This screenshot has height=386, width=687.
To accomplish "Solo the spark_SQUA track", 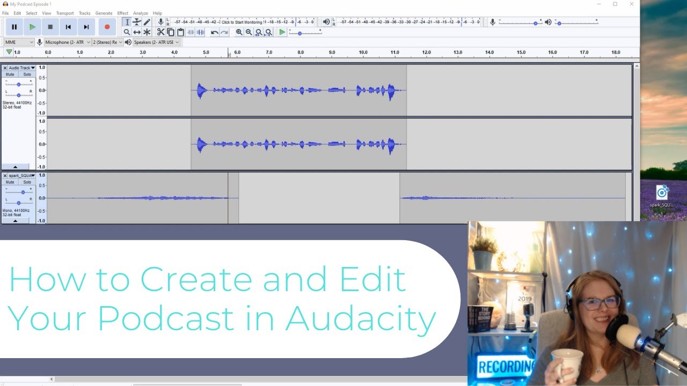I will pyautogui.click(x=27, y=182).
